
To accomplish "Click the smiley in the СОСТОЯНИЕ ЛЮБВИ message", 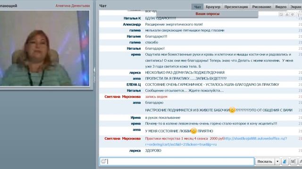I will click(x=194, y=131).
